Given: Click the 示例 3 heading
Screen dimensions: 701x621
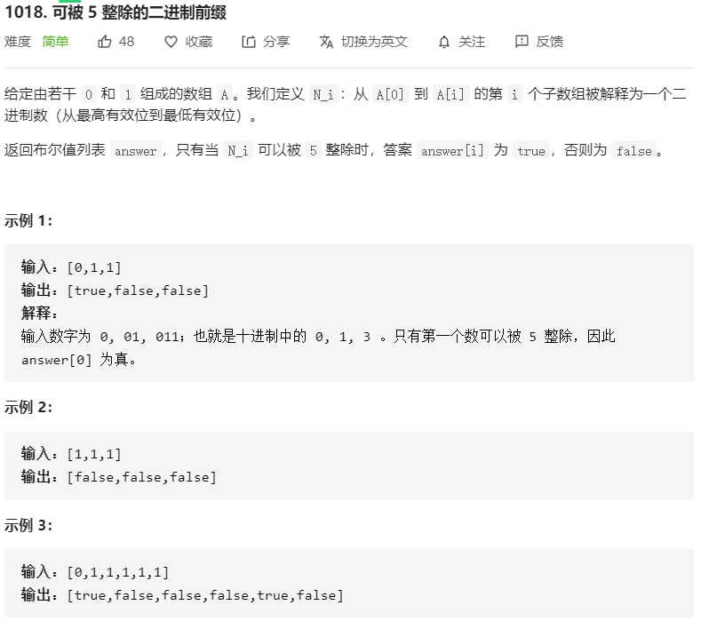Looking at the screenshot, I should [x=28, y=525].
